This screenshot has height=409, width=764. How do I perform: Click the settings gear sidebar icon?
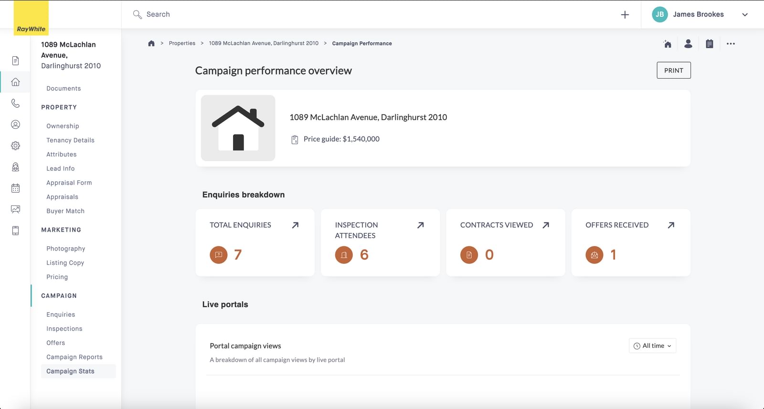(x=15, y=146)
